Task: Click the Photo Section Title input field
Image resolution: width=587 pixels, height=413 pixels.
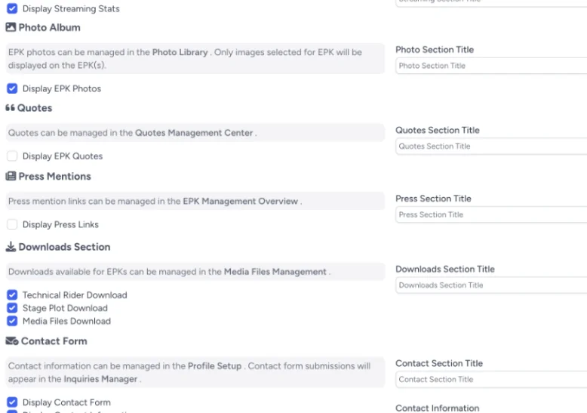Action: pos(490,66)
